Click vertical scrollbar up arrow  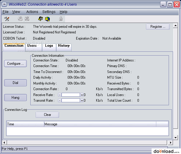[x=175, y=26]
